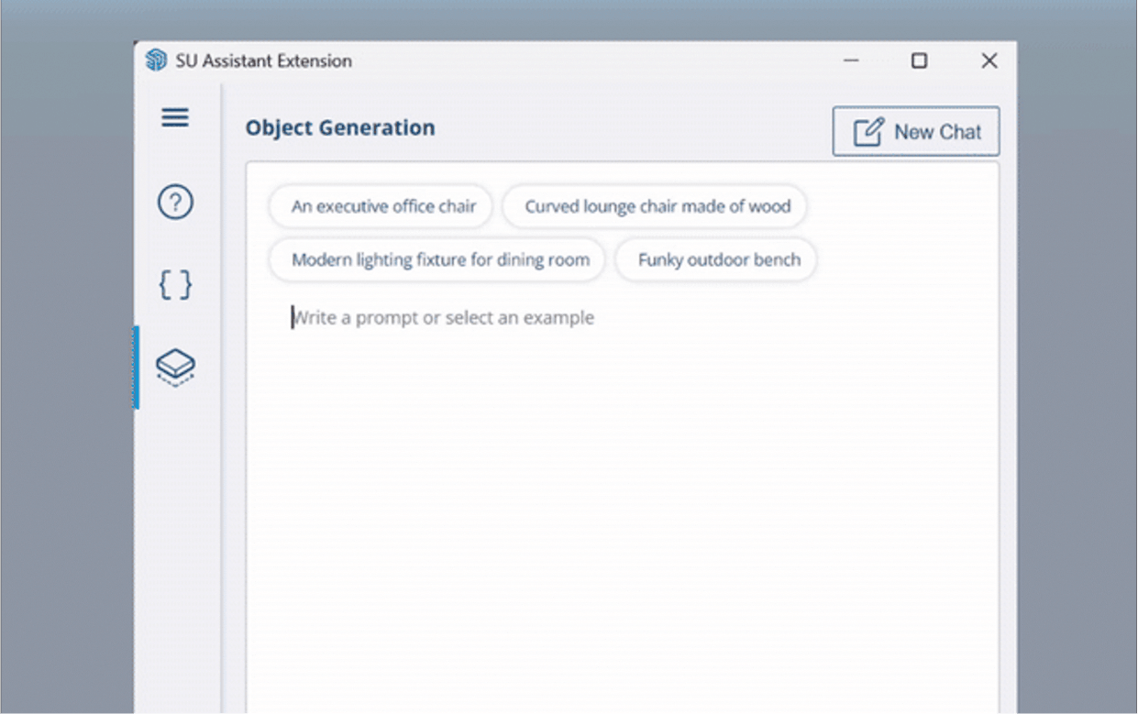Close the SU Assistant Extension window
Screen dimensions: 1138x714
(x=989, y=61)
